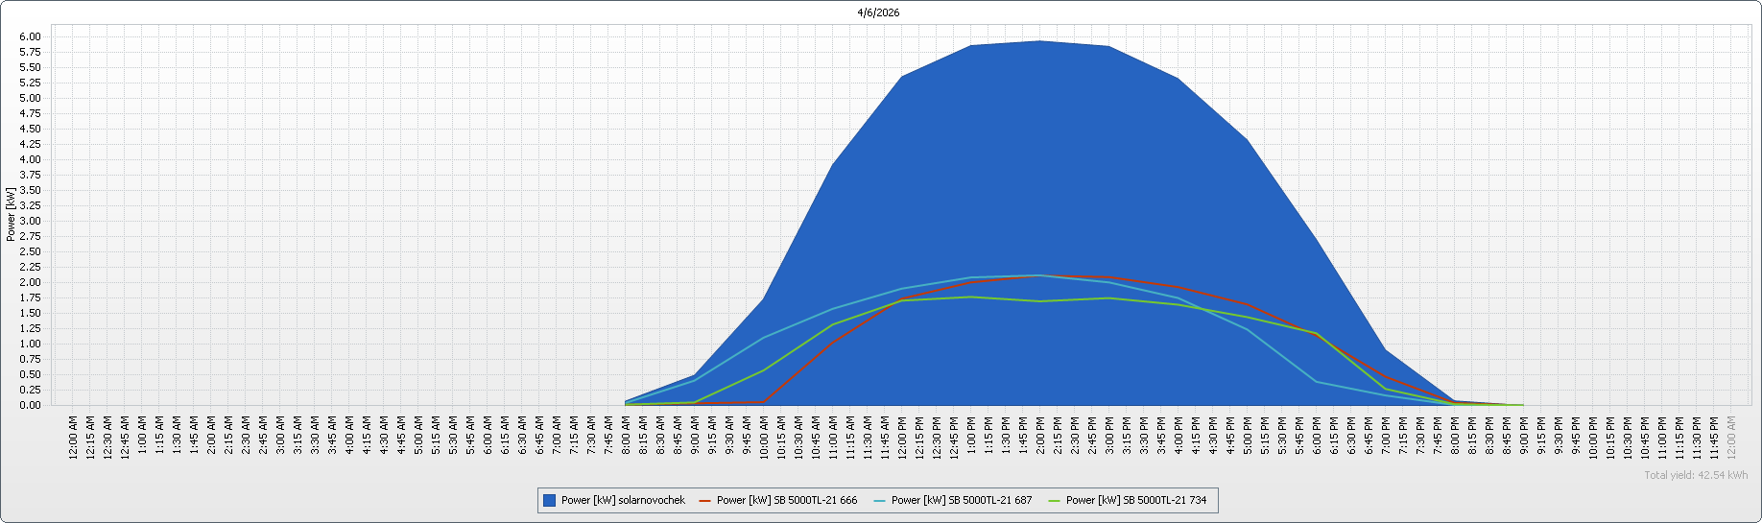Viewport: 1762px width, 523px height.
Task: Click the green SB 5000TL-21 734 legend marker
Action: pos(1055,500)
